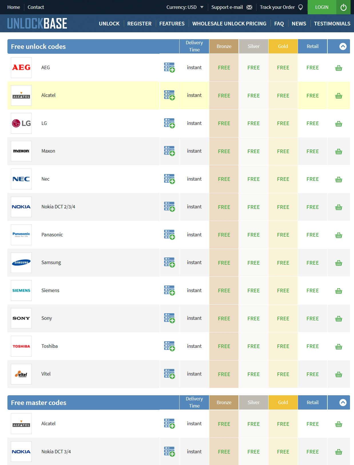
Task: Open the Contact link in top bar
Action: click(36, 7)
